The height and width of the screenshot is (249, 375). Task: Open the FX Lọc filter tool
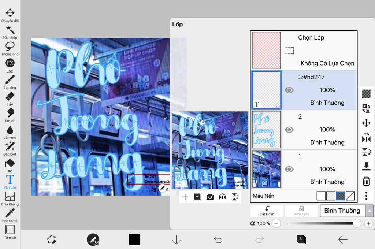10,66
